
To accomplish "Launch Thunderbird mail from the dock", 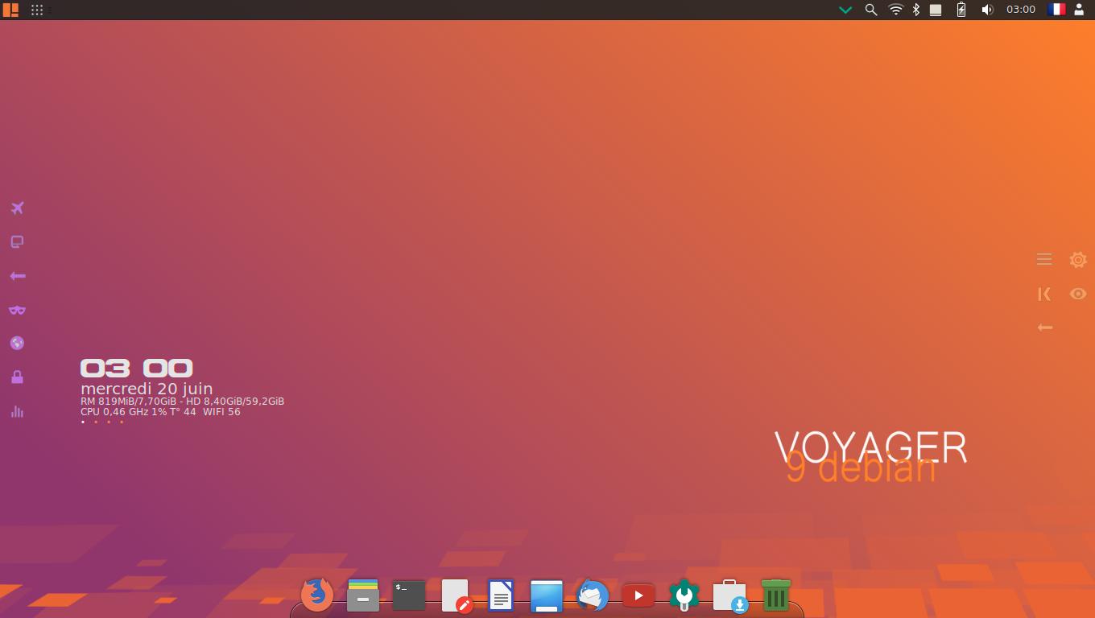I will [x=593, y=595].
